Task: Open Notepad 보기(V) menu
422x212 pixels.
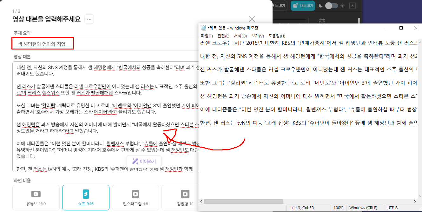Action: tap(258, 36)
